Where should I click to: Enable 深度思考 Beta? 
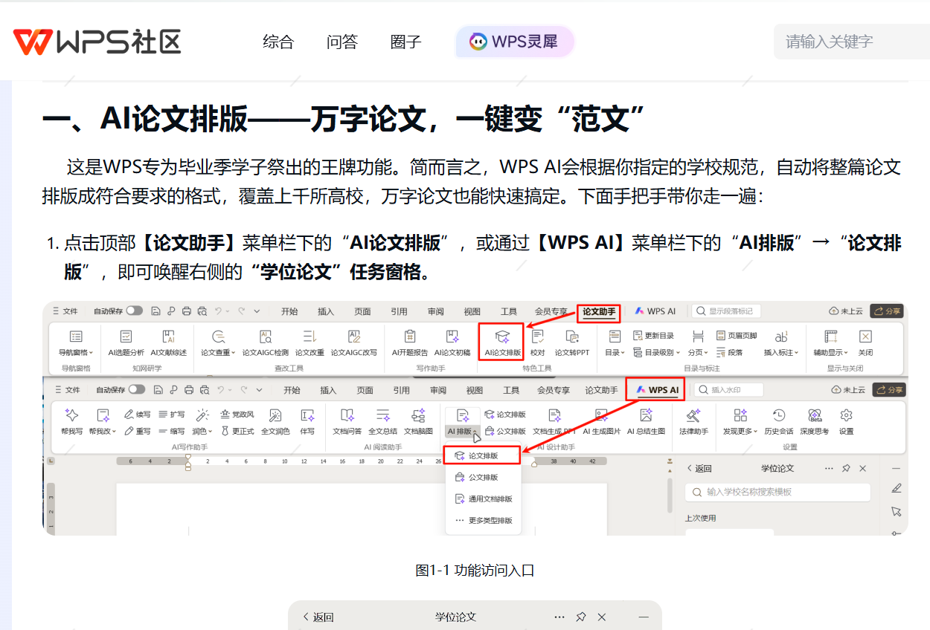(x=815, y=421)
